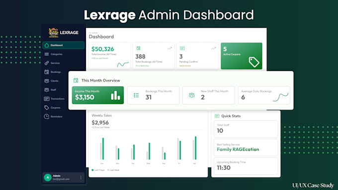The width and height of the screenshot is (338, 190).
Task: Open the Income This Month card
Action: pos(98,95)
